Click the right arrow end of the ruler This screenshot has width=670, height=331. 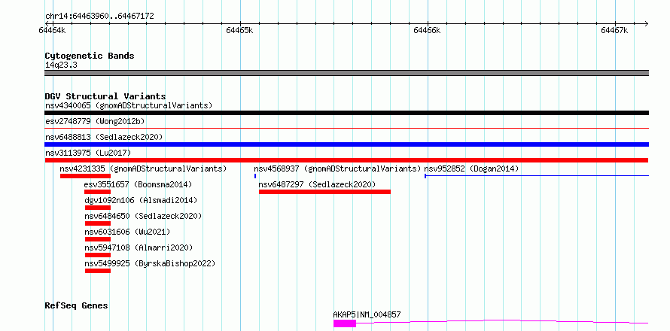pos(646,23)
